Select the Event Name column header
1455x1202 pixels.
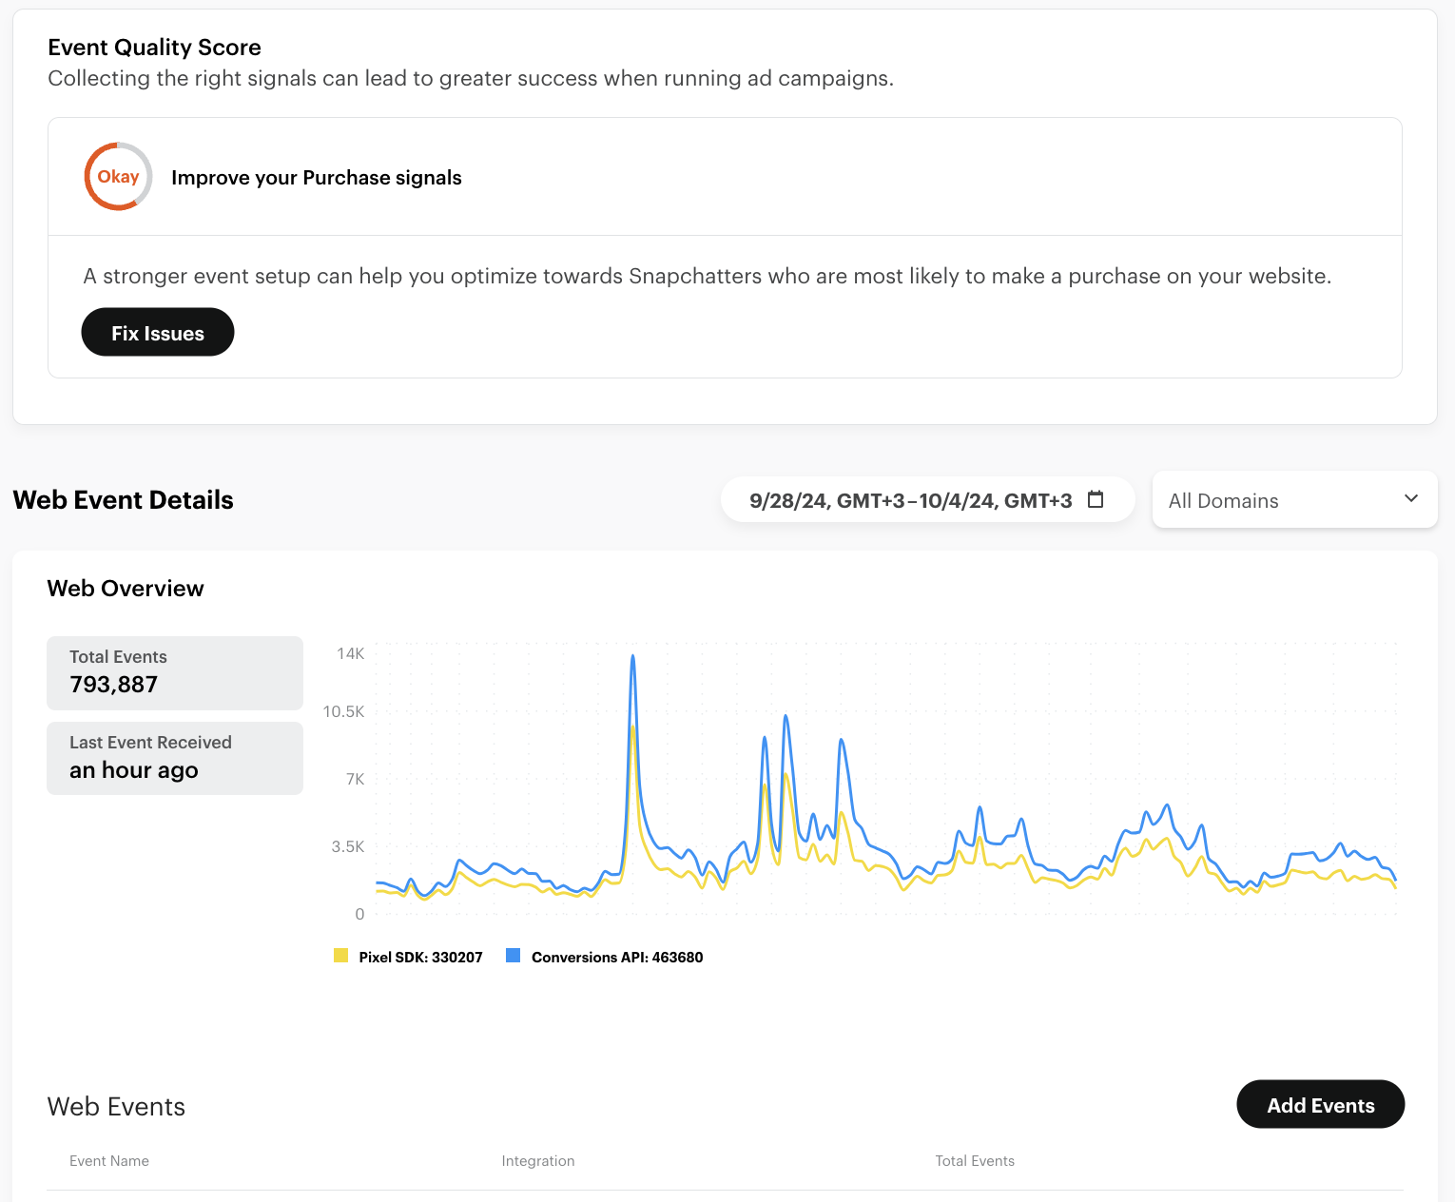[108, 1160]
